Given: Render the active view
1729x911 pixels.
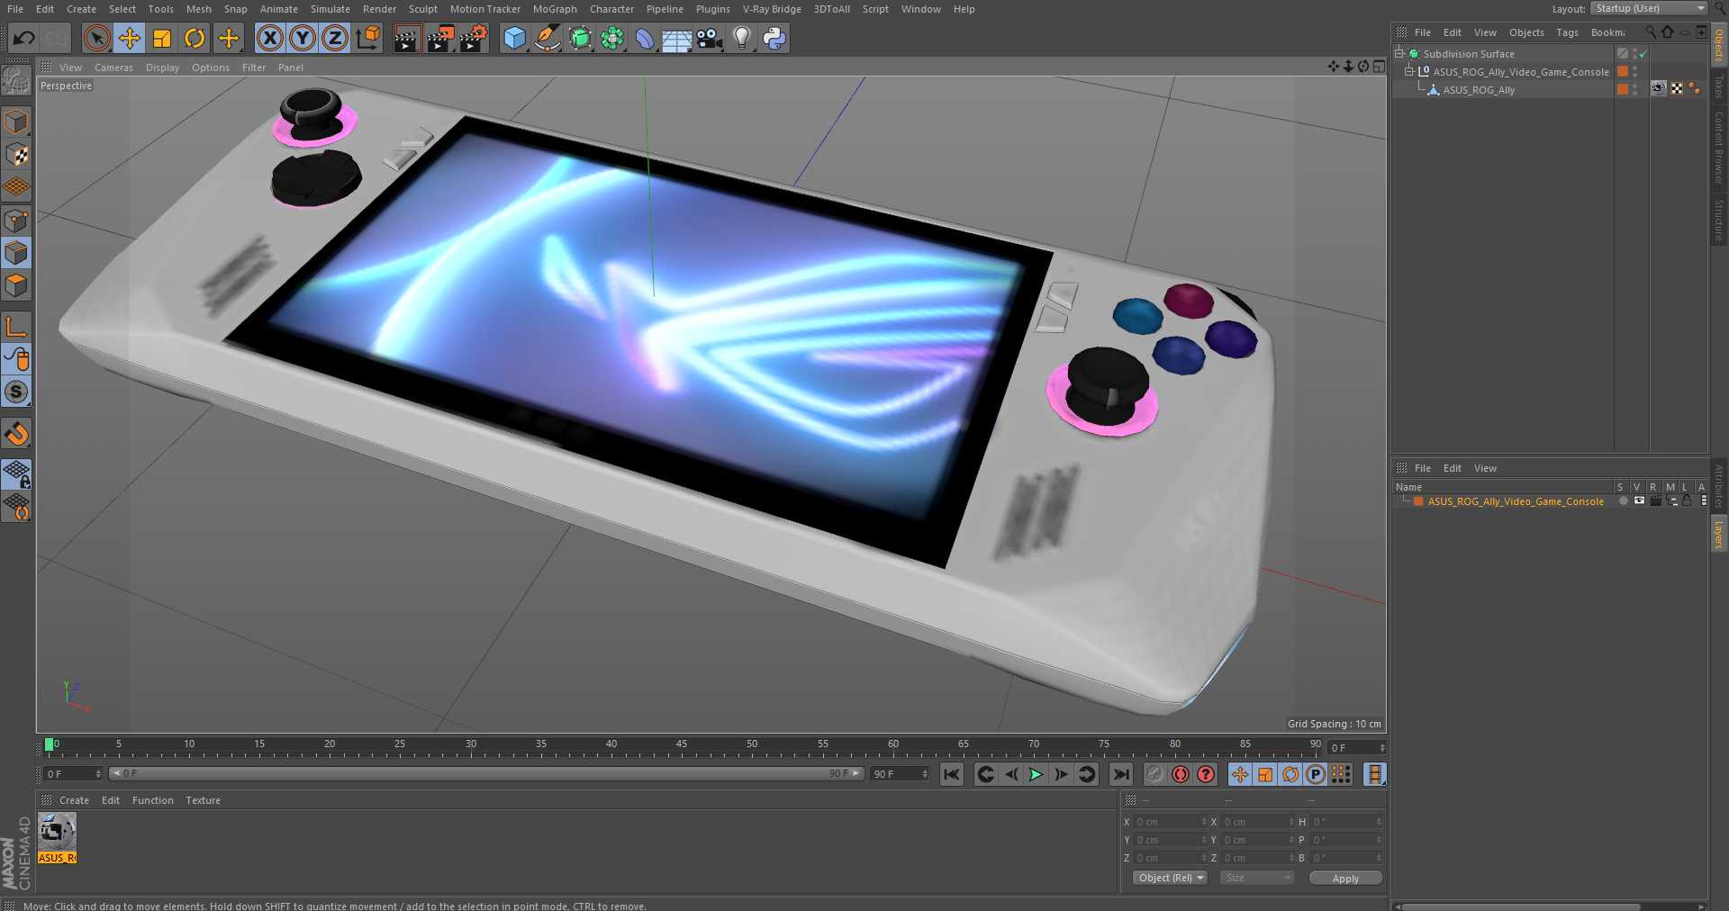Looking at the screenshot, I should [407, 38].
